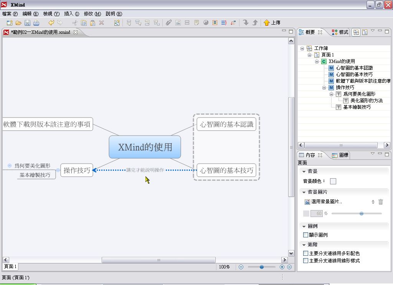The height and width of the screenshot is (285, 393).
Task: Click the opacity percent field showing 60
Action: coord(317,214)
